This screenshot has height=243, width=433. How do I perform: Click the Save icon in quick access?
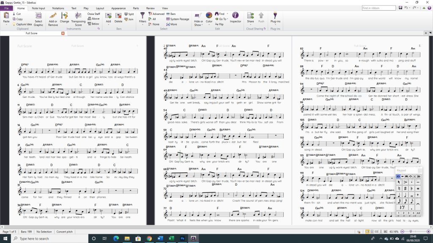pyautogui.click(x=400, y=8)
